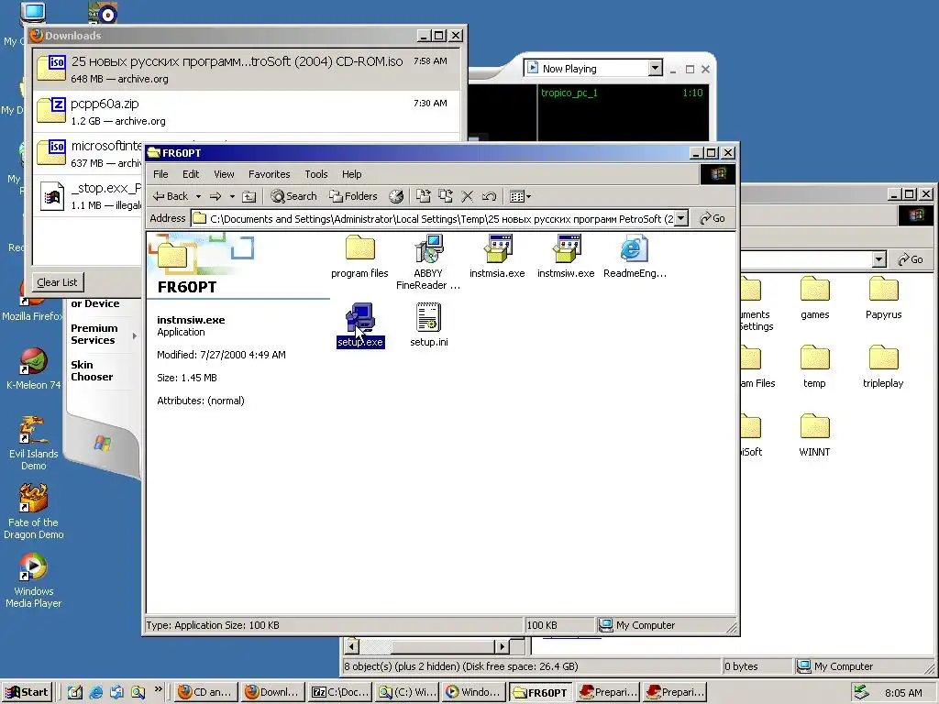Click the Forward arrow in the FR60PT toolbar
This screenshot has width=939, height=704.
pos(215,196)
